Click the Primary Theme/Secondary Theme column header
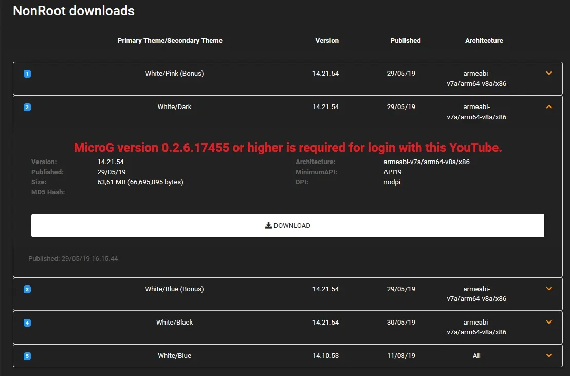The height and width of the screenshot is (376, 570). coord(170,41)
